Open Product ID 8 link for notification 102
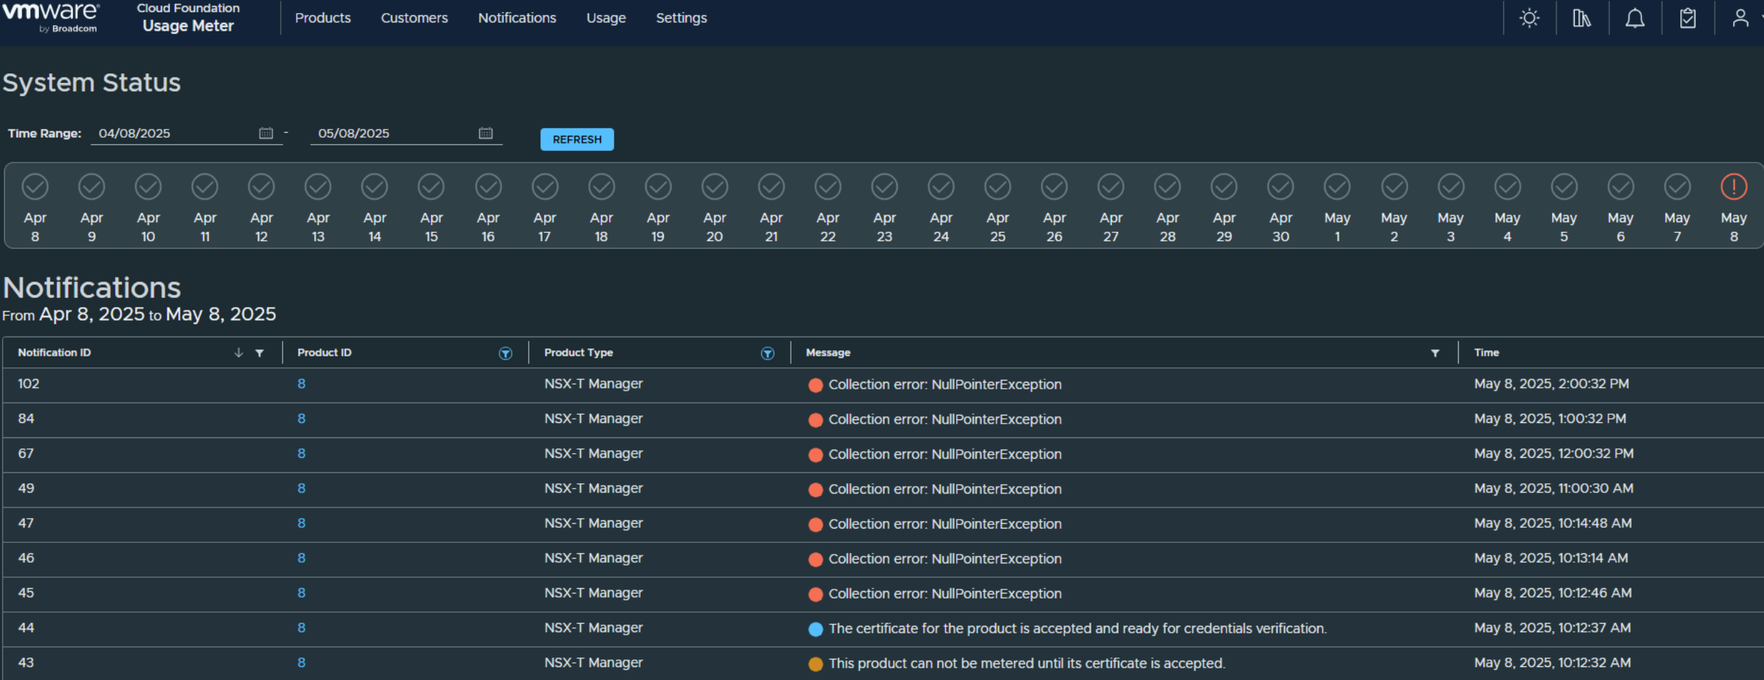Viewport: 1764px width, 680px height. [x=301, y=384]
